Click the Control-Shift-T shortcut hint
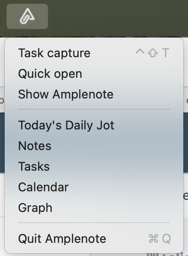 point(152,53)
